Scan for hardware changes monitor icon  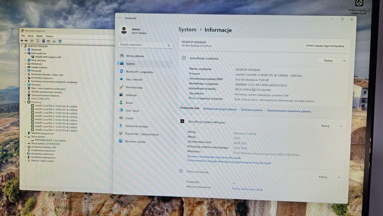point(60,41)
